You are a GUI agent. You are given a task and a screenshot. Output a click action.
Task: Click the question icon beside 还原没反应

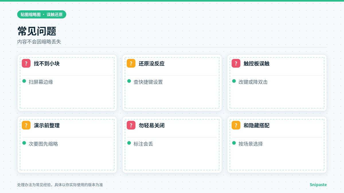tap(131, 63)
